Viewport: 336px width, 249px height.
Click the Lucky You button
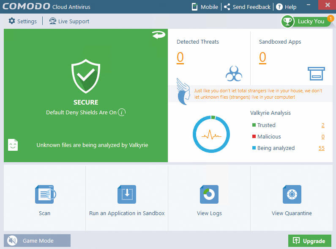tap(306, 21)
